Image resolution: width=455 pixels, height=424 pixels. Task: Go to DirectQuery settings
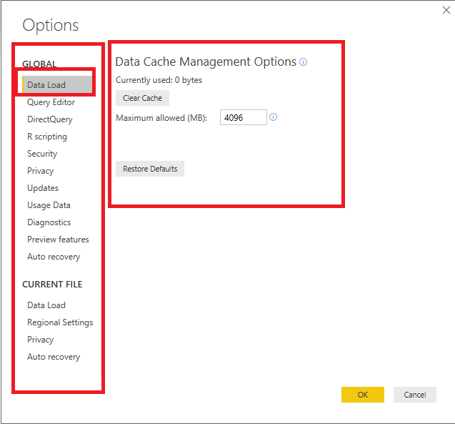coord(50,119)
